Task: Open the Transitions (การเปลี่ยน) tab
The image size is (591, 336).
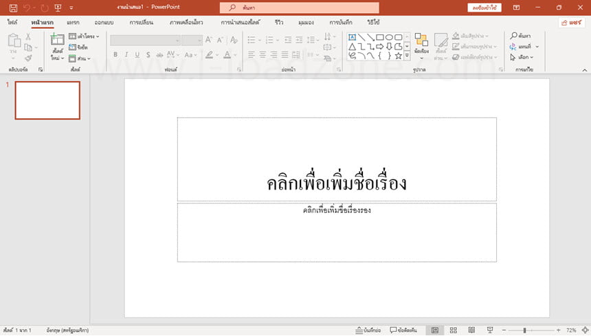Action: point(142,23)
